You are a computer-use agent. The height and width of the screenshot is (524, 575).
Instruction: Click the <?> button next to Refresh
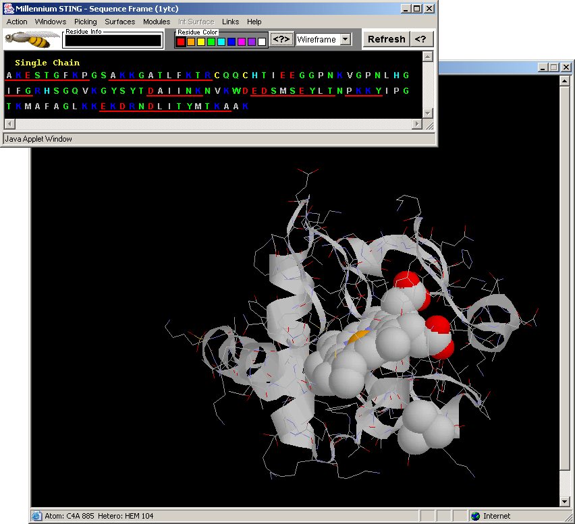tap(420, 39)
